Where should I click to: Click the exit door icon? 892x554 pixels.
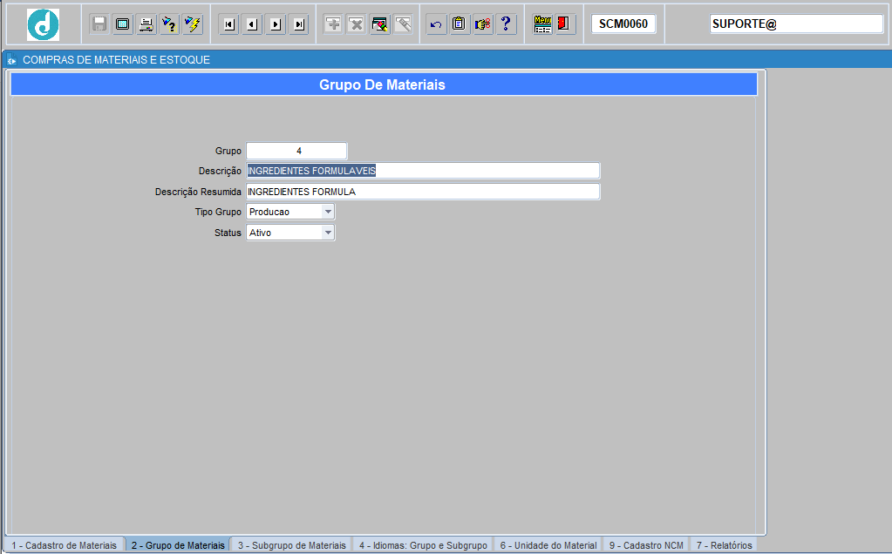pyautogui.click(x=566, y=24)
